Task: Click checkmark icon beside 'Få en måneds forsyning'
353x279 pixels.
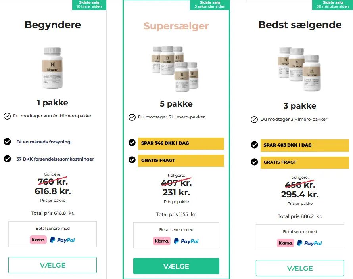Action: click(7, 142)
